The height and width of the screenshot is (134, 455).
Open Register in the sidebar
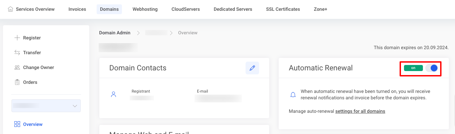coord(32,38)
